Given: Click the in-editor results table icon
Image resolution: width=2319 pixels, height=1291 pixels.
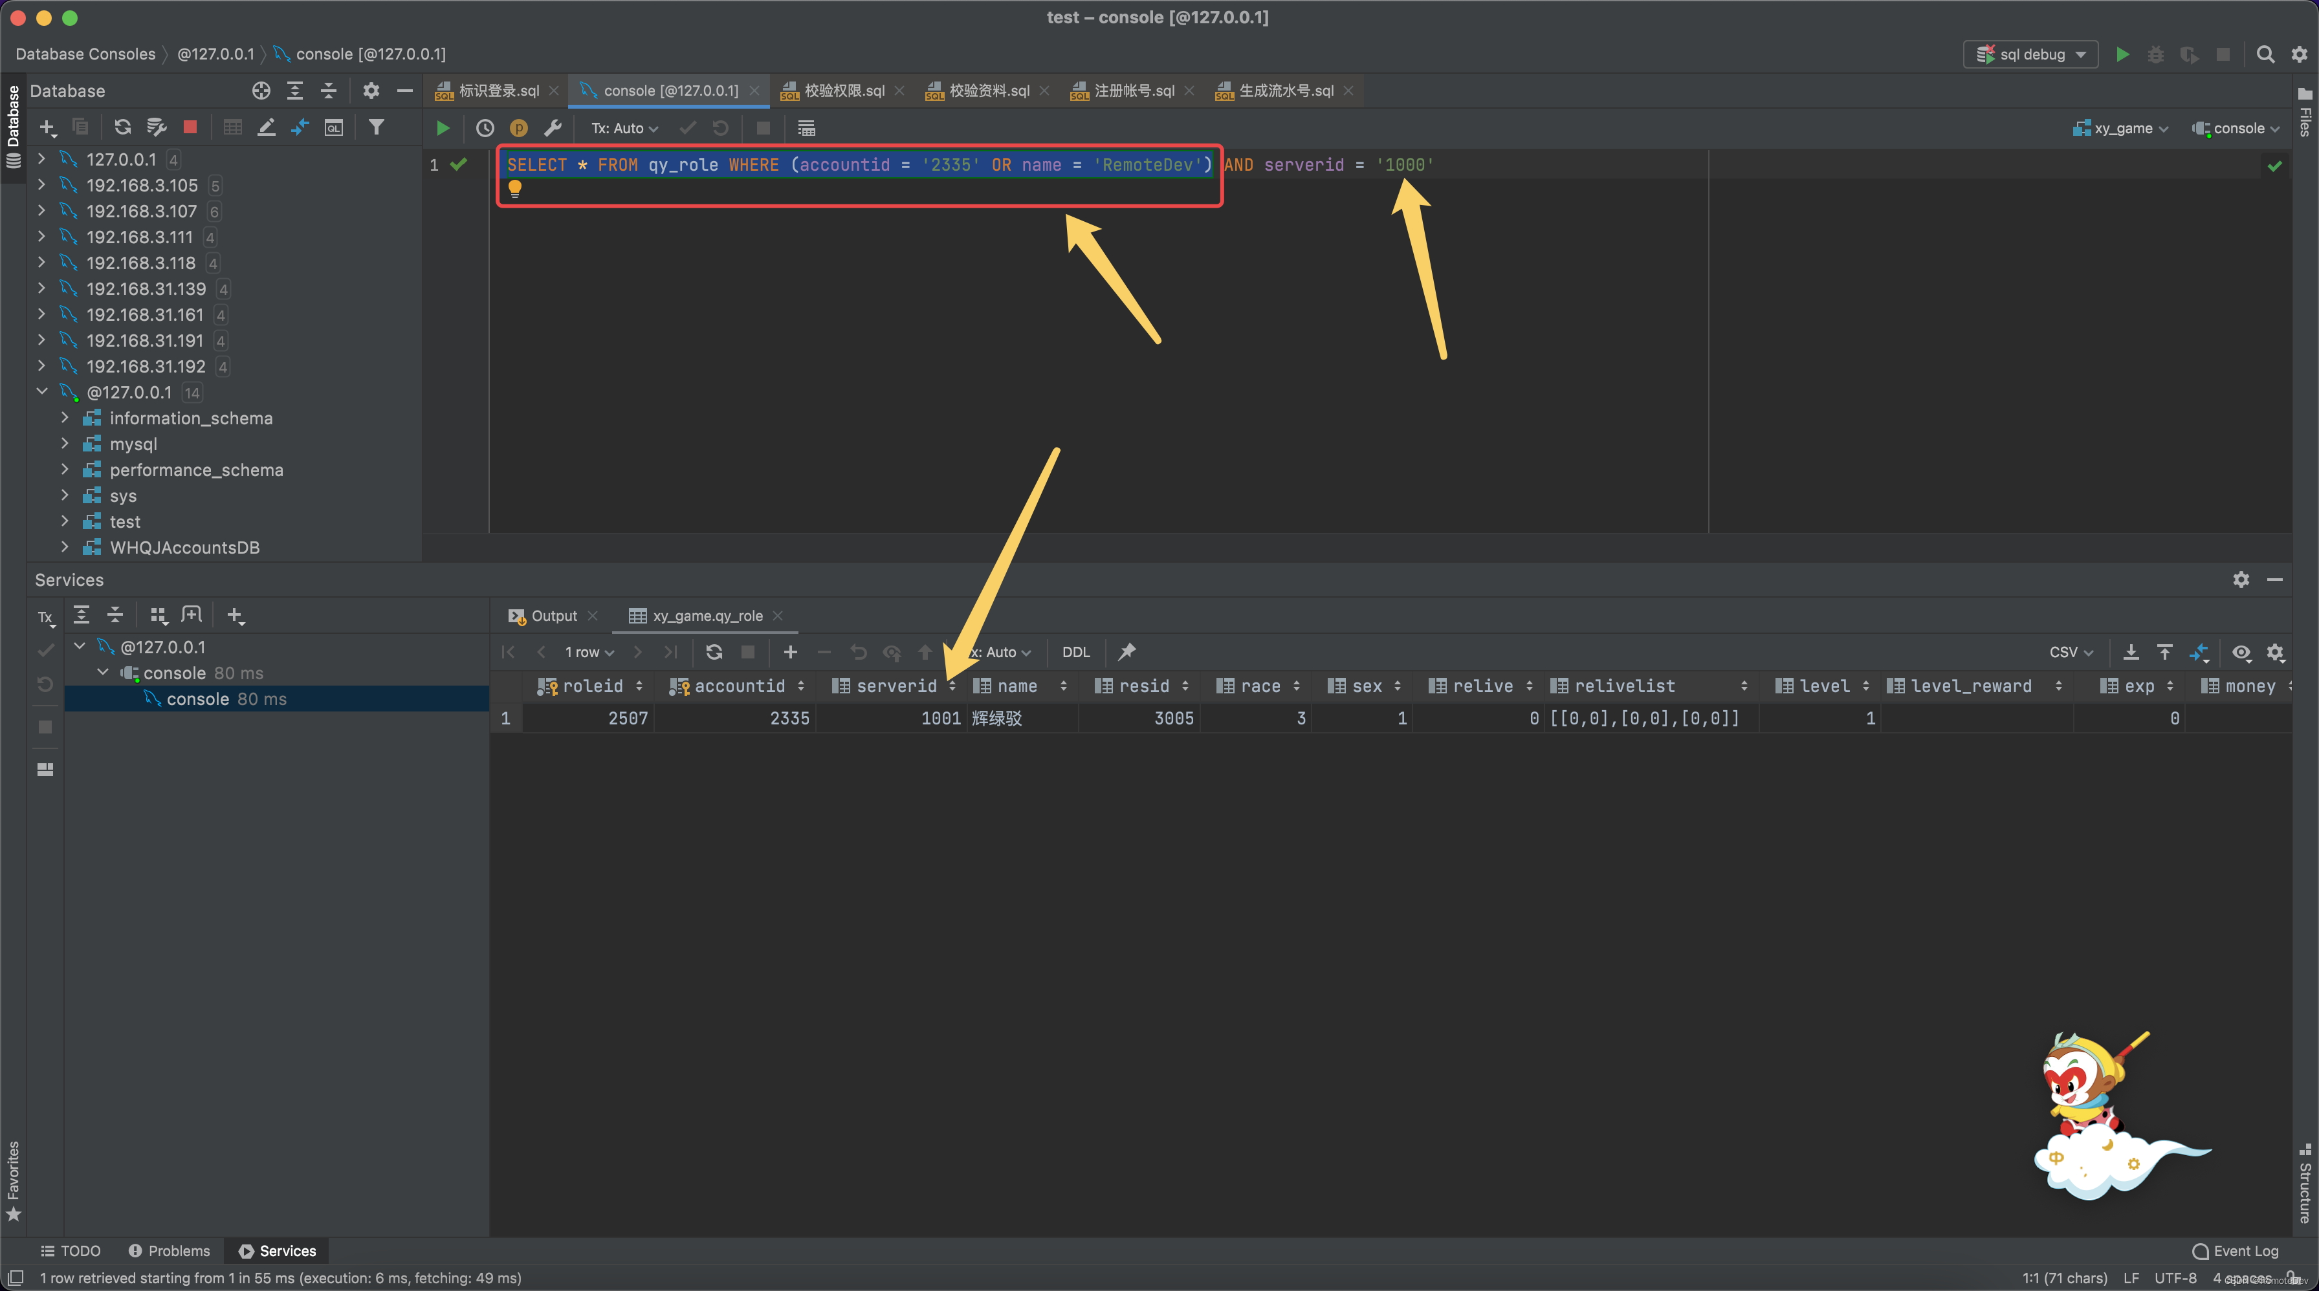Looking at the screenshot, I should point(807,128).
